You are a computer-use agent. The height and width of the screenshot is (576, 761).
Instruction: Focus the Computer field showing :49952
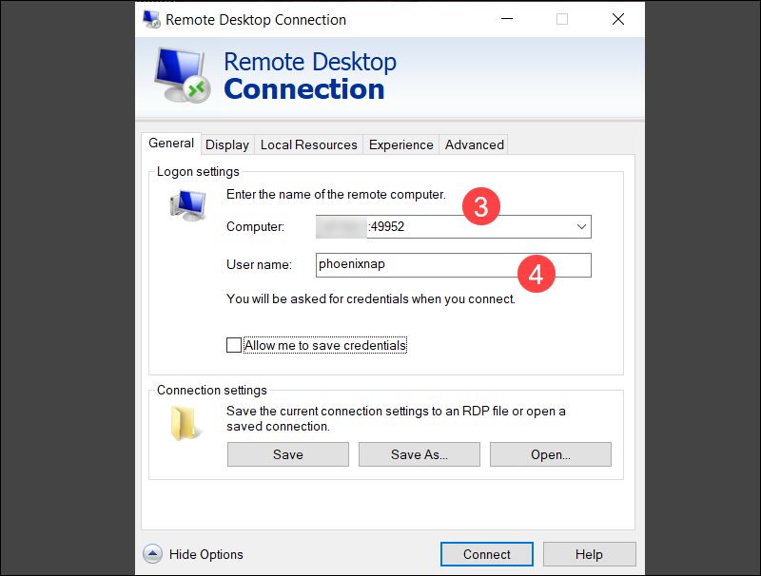(454, 227)
